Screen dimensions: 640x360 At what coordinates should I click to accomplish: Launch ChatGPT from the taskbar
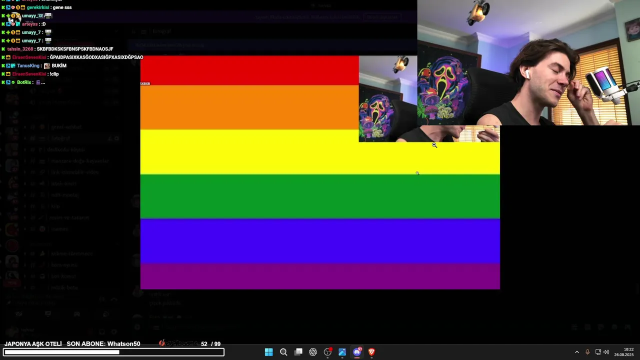coord(313,352)
